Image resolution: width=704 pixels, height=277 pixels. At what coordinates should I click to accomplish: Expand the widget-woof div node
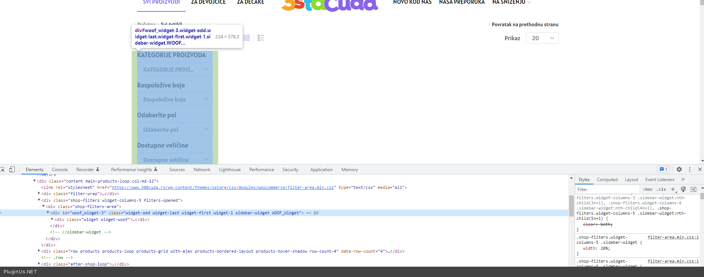[52, 219]
